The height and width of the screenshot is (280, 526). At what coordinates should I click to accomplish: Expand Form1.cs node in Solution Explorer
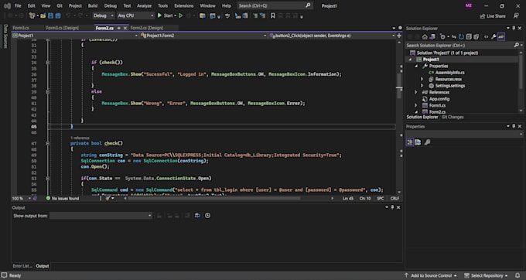(416, 105)
